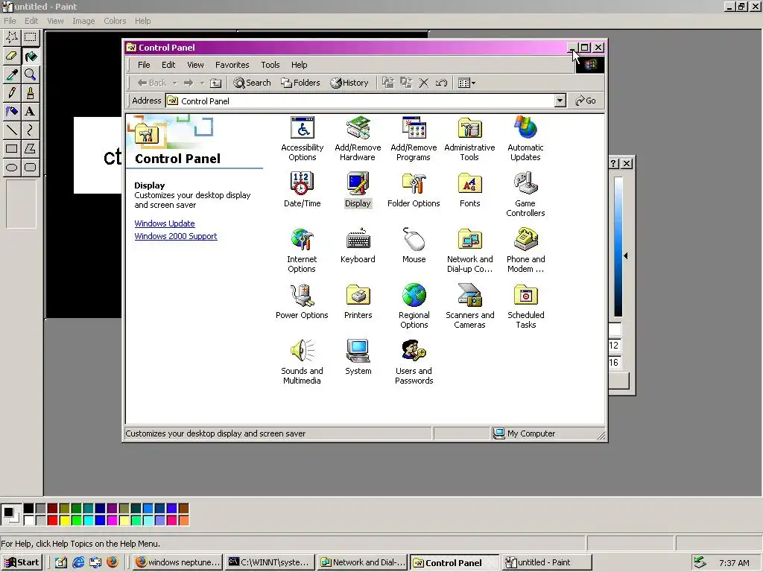Open the Favorites menu in Control Panel
Screen dimensions: 763x572
pos(232,65)
